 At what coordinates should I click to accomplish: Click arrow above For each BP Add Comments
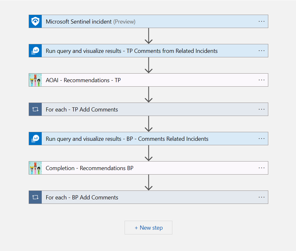pos(148,183)
